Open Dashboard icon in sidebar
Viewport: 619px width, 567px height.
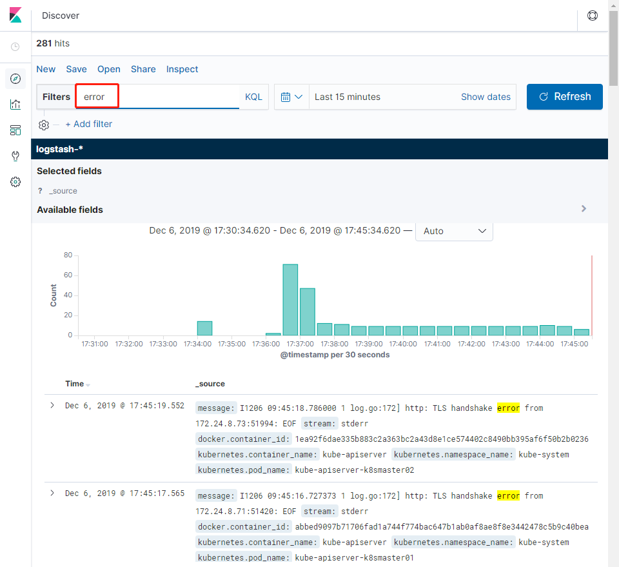[x=15, y=130]
